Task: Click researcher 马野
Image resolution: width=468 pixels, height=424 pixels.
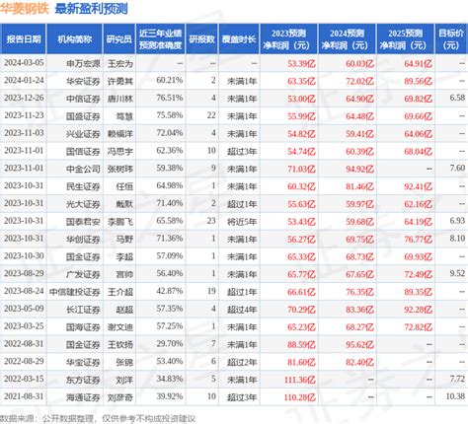Action: click(x=124, y=240)
